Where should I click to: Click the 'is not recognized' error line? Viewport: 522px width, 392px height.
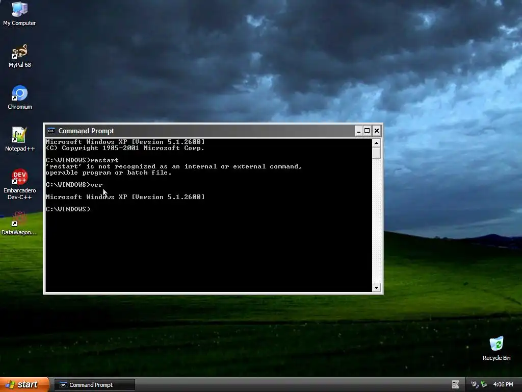pos(174,166)
